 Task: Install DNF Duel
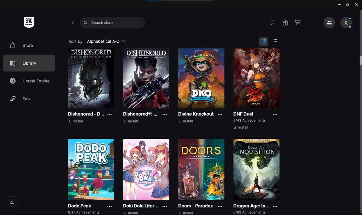point(241,127)
